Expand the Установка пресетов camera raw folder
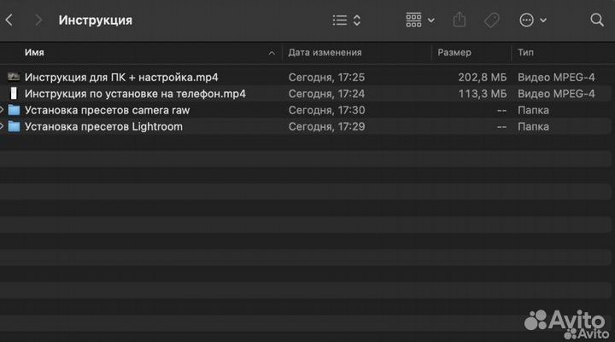Image resolution: width=615 pixels, height=342 pixels. click(x=3, y=110)
